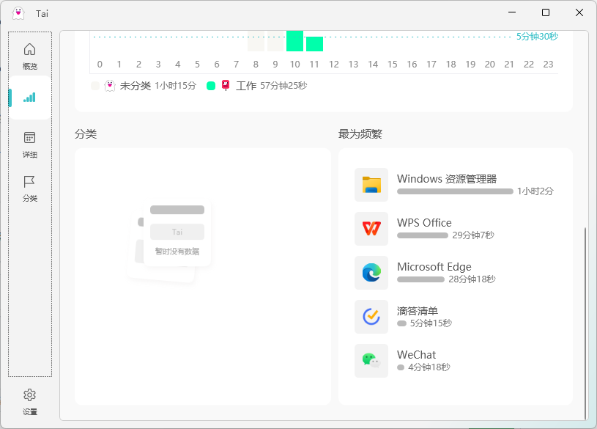Select the statistics chart sidebar icon

point(30,98)
